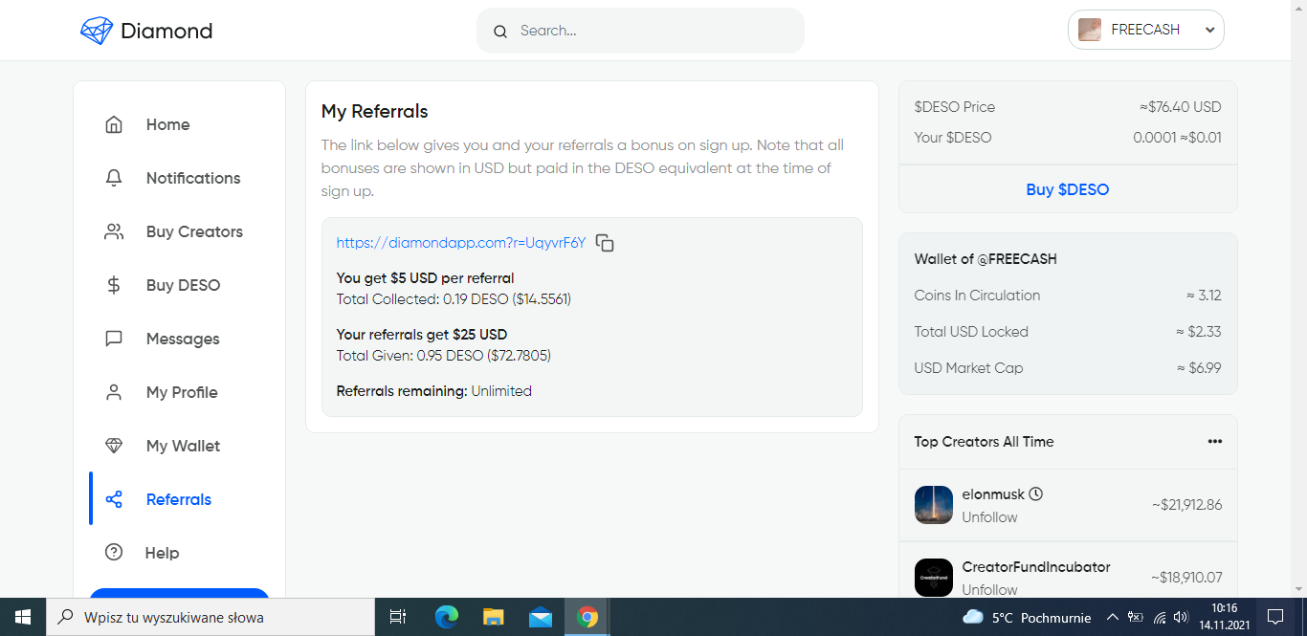Image resolution: width=1307 pixels, height=636 pixels.
Task: Open Messages from the sidebar
Action: [x=183, y=339]
